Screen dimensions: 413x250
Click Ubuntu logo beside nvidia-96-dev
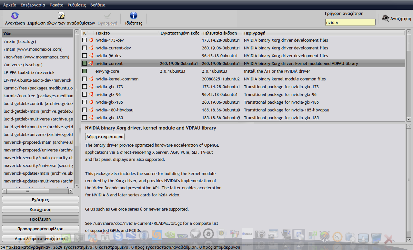[x=91, y=56]
